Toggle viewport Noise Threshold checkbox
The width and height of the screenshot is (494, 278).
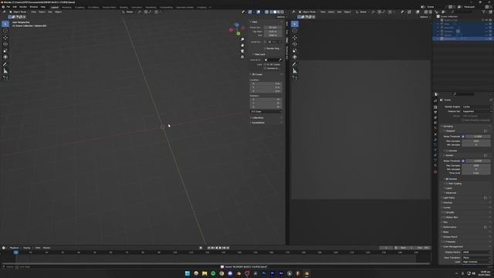point(463,137)
